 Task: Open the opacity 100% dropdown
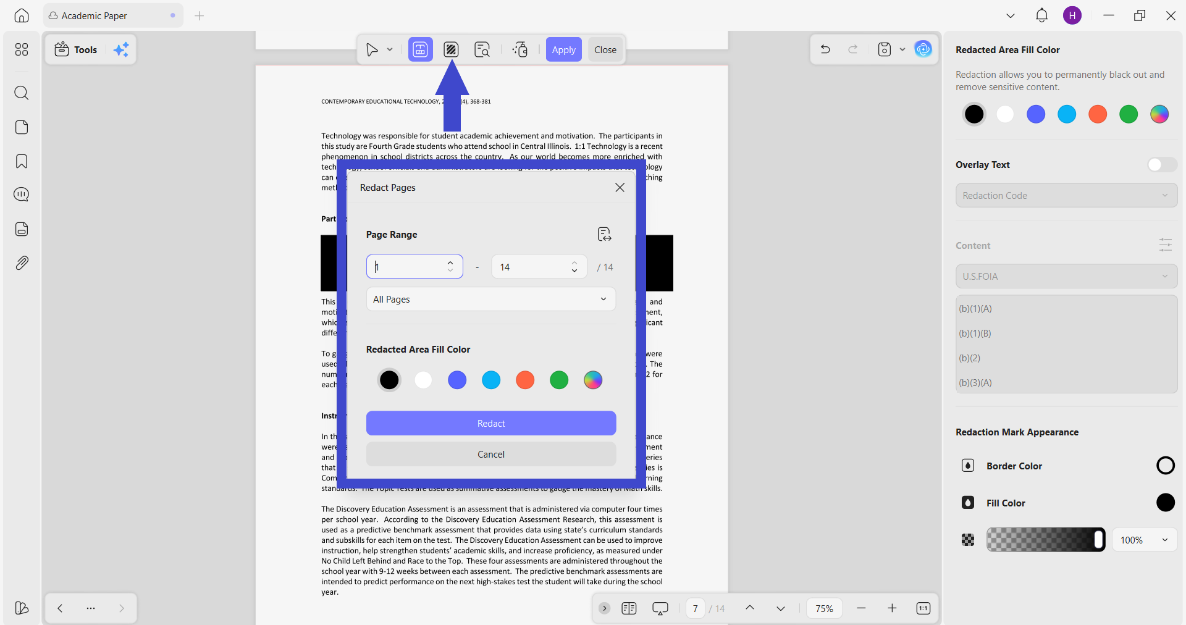pyautogui.click(x=1144, y=540)
